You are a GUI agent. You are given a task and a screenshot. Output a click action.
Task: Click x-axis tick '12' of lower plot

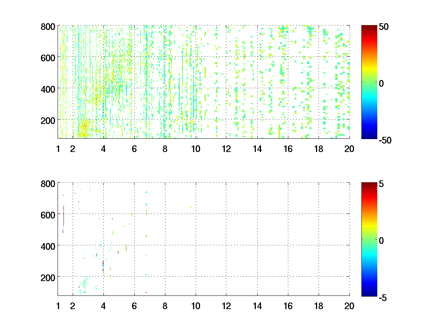(x=226, y=306)
